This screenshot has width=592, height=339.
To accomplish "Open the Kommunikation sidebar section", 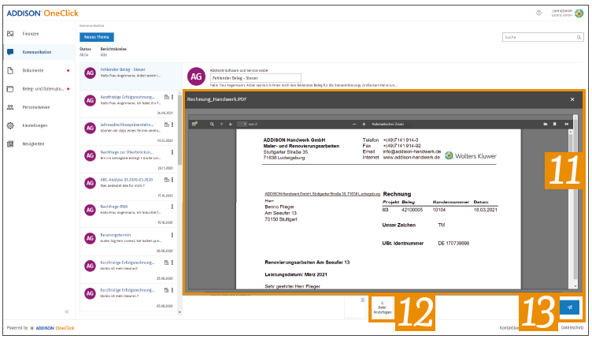I will point(37,52).
